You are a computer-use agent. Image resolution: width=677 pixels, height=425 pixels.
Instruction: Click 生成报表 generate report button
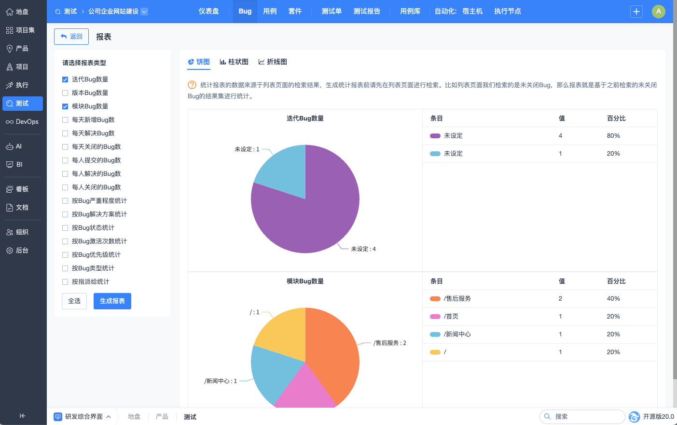(112, 301)
